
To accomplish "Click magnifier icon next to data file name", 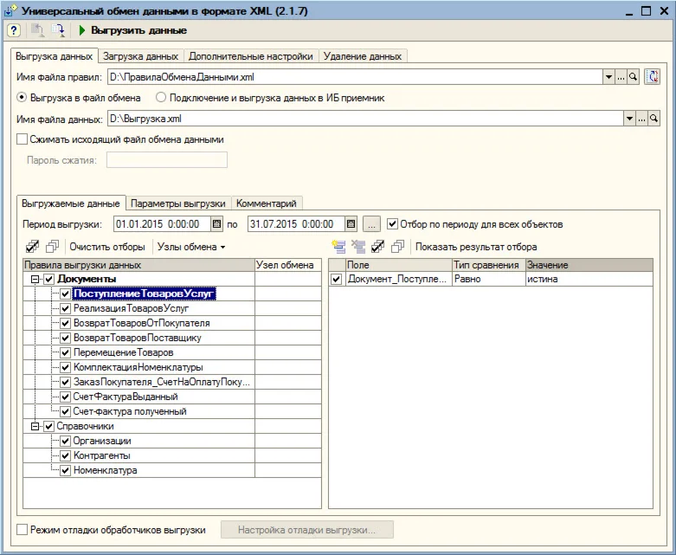I will pos(653,119).
